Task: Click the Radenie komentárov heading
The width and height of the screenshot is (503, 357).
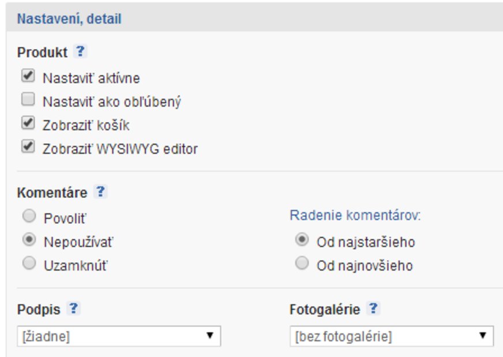Action: (355, 216)
